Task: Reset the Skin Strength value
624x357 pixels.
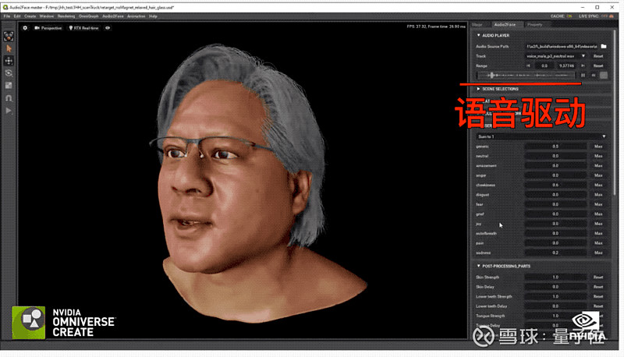Action: click(x=598, y=277)
